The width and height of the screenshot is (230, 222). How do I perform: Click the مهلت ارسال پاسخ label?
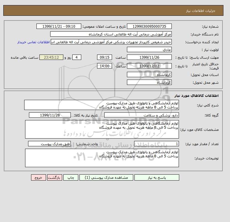[204, 58]
